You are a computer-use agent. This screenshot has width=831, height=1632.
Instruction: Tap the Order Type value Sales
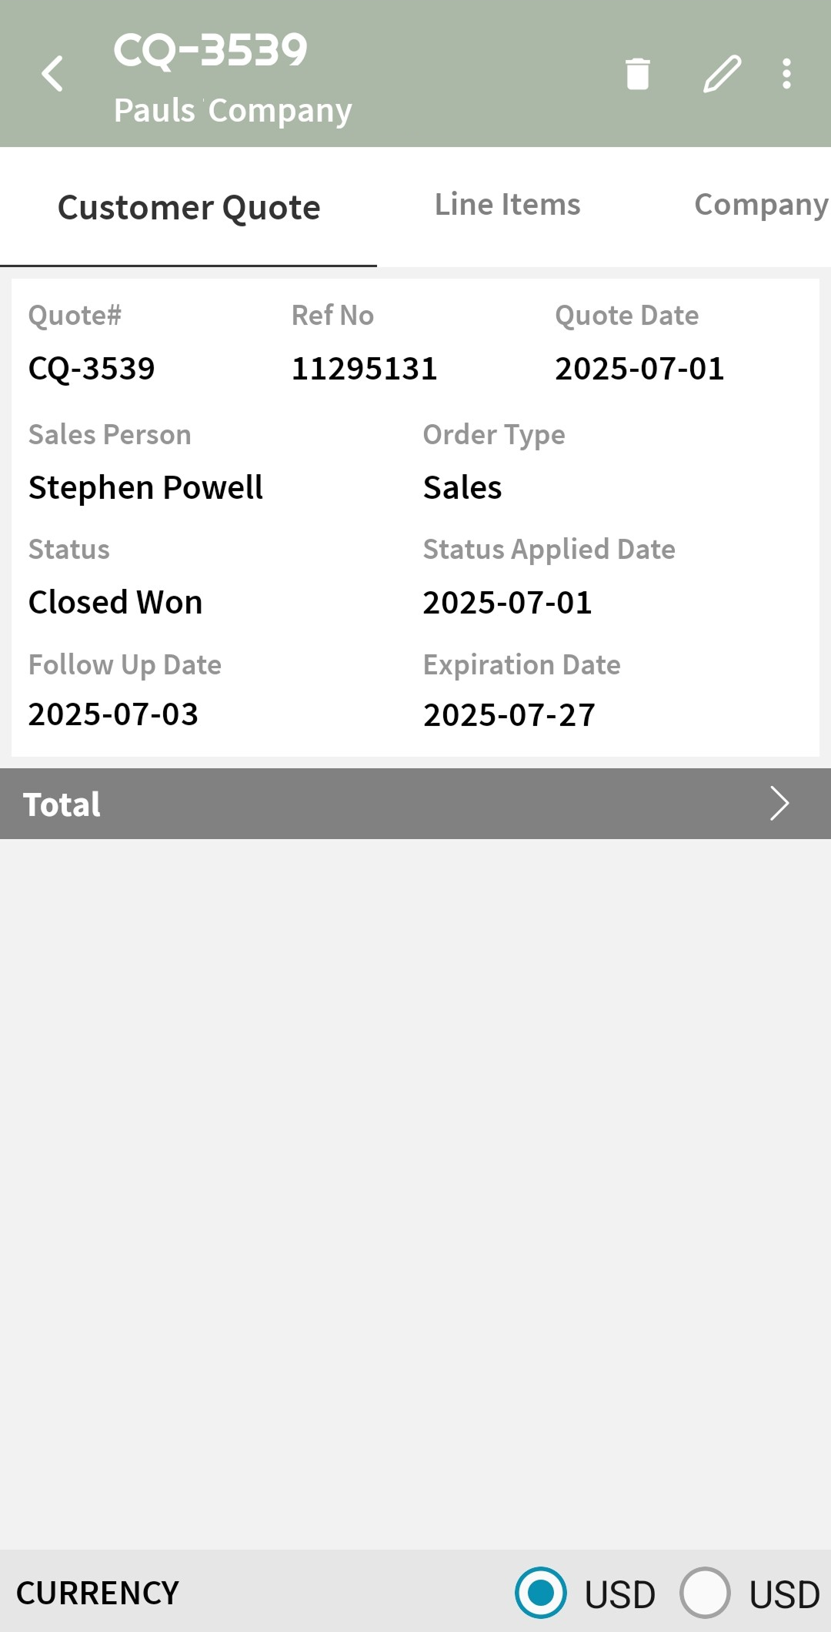(462, 487)
